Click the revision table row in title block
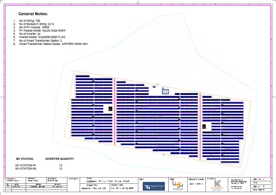Screen dimensions: 276x195 [36, 186]
